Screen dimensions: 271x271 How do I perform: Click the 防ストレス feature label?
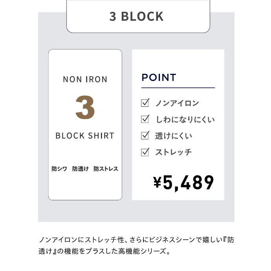106,169
